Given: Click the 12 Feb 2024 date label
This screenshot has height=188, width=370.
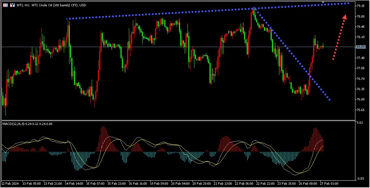Looking at the screenshot, I should tap(10, 183).
